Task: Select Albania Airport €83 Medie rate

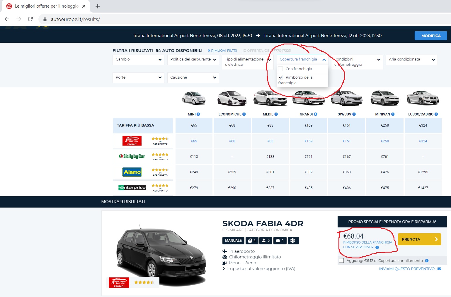Action: point(270,141)
